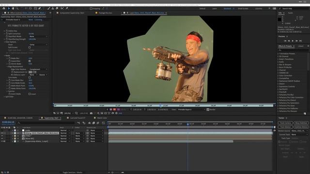Toggle the Invert Matte checkbox
The image size is (310, 174).
(x=30, y=94)
